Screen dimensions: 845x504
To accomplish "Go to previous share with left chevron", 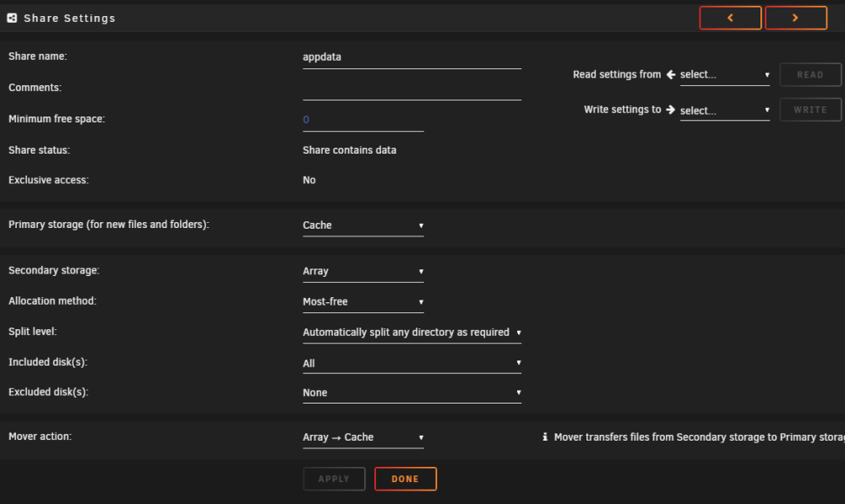I will pos(730,18).
